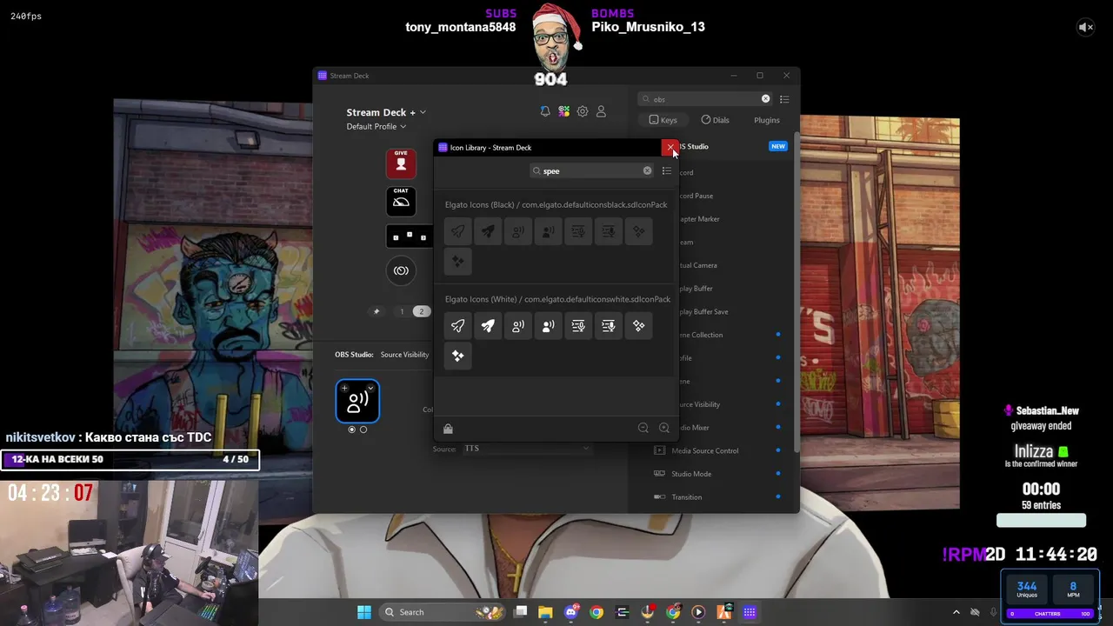Open Stream Deck user account icon
This screenshot has height=626, width=1113.
point(601,111)
